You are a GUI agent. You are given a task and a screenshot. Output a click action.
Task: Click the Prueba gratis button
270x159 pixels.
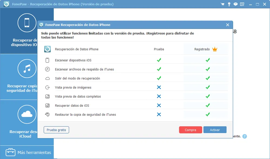[x=56, y=130]
